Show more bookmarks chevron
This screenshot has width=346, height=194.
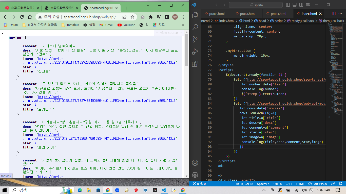(183, 25)
